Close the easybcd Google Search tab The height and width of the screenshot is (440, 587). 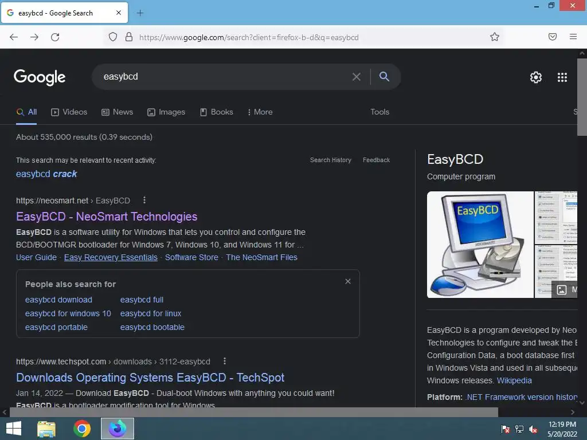(119, 13)
